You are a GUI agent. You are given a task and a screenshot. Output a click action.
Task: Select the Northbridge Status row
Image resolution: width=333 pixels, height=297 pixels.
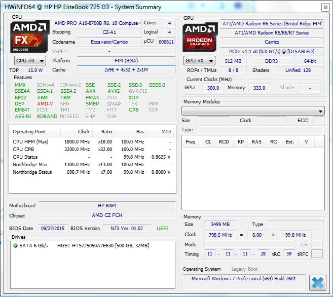[x=92, y=172]
